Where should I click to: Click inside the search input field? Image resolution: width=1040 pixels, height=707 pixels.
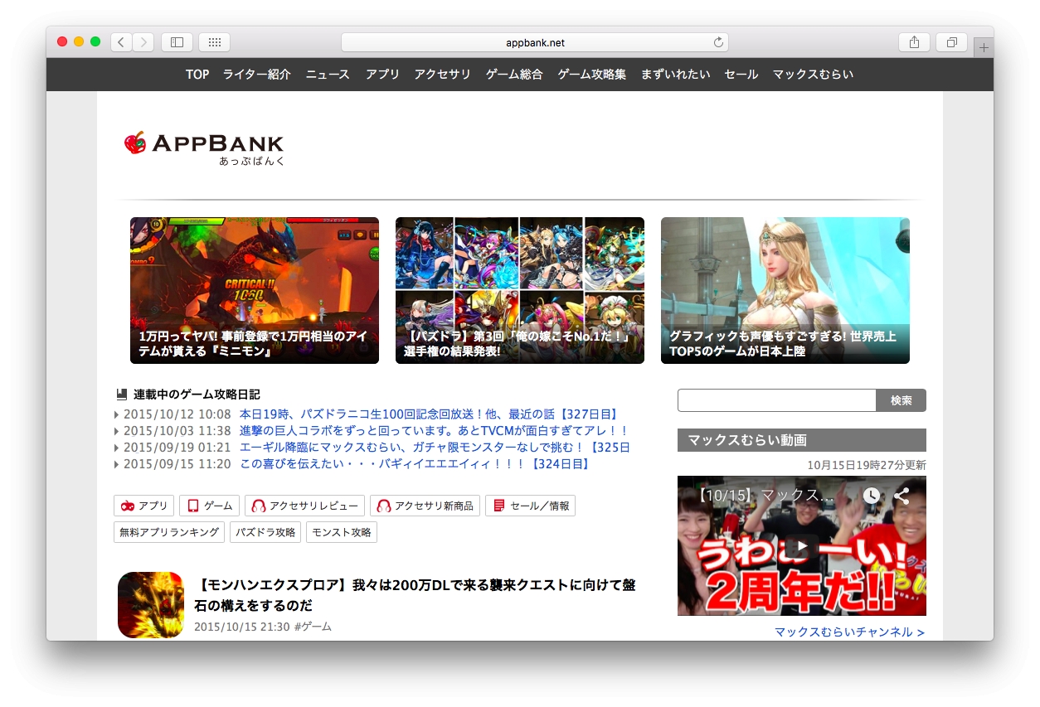pos(775,400)
